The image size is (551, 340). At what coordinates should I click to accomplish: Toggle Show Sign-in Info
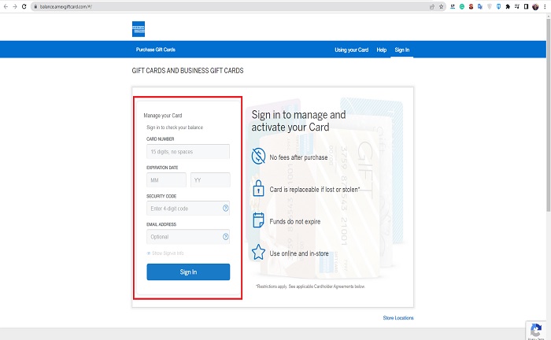(165, 253)
